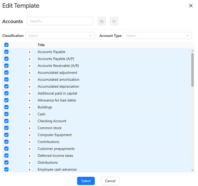Uncheck the Accumulated depreciation checkbox
198x186 pixels.
(6, 86)
